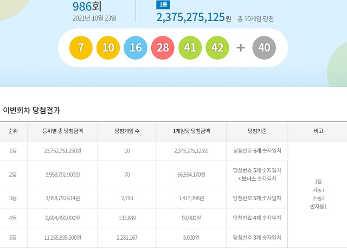Click the 5개 숫자일치 + 보너스 criterion
This screenshot has height=249, width=347.
[x=257, y=175]
